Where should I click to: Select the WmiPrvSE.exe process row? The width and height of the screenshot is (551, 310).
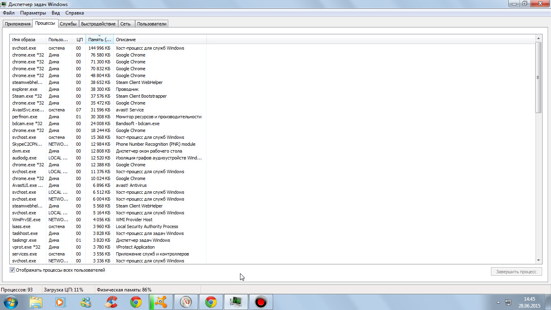point(108,220)
